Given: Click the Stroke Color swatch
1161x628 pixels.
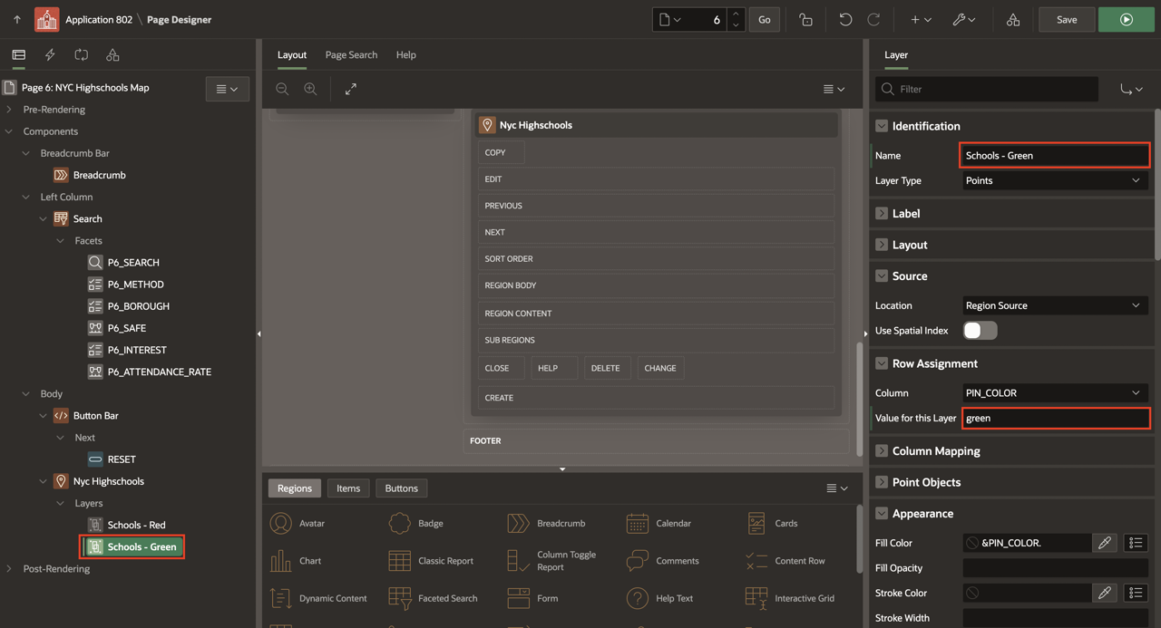Looking at the screenshot, I should pos(973,593).
